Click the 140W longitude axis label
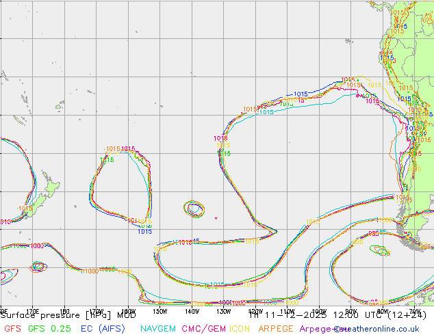Viewport: 434px width, 335px height. [192, 311]
